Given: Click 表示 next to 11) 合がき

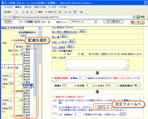Looking at the screenshot, I should 70,47.
